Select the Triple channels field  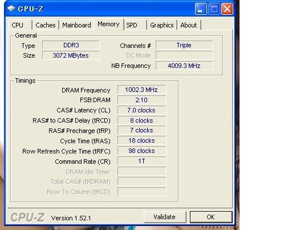pos(184,45)
